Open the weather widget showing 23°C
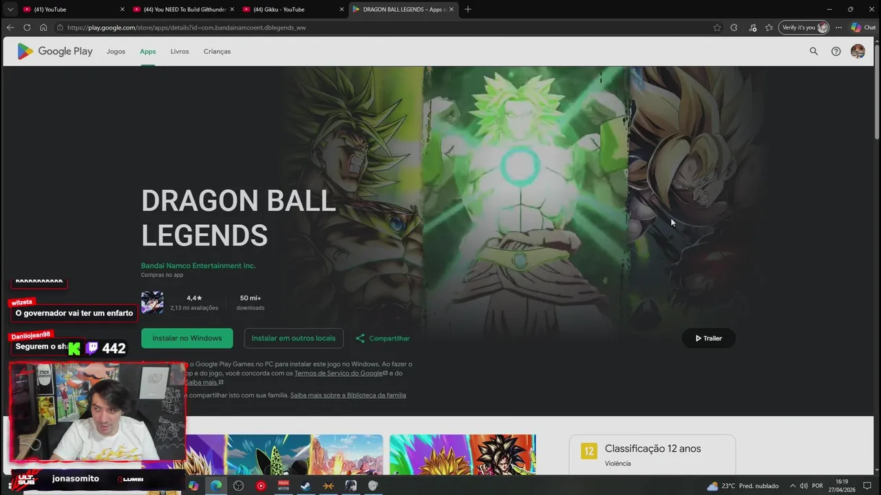Image resolution: width=881 pixels, height=495 pixels. pos(743,486)
